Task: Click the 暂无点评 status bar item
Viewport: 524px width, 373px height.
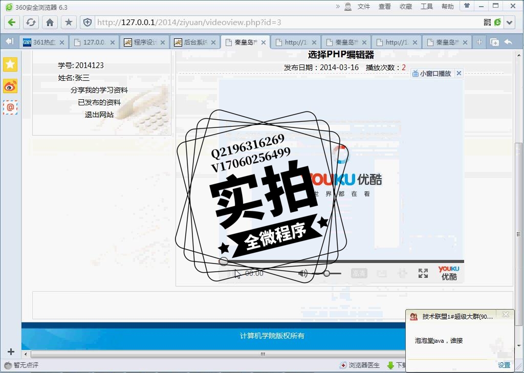Action: tap(21, 365)
